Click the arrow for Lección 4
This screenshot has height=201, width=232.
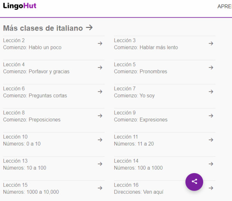100,67
